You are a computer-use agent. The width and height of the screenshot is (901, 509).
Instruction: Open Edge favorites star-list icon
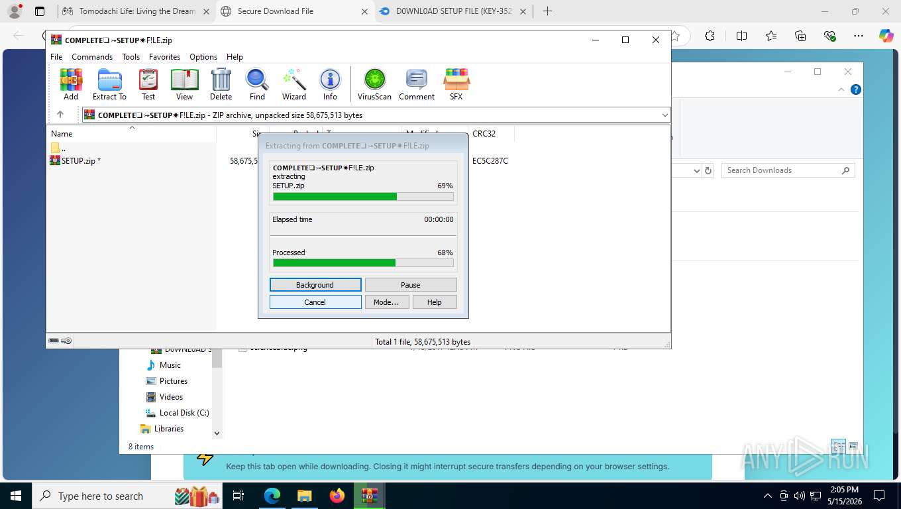pos(771,36)
